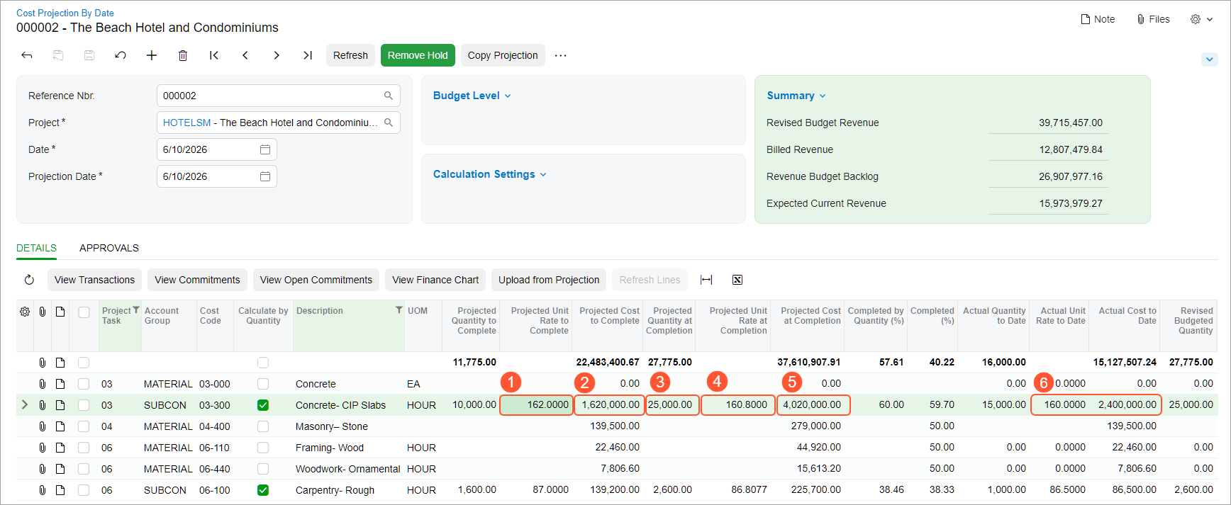This screenshot has width=1231, height=505.
Task: Uncheck Calculate by Quantity for Concrete- CIP Slabs
Action: point(263,405)
